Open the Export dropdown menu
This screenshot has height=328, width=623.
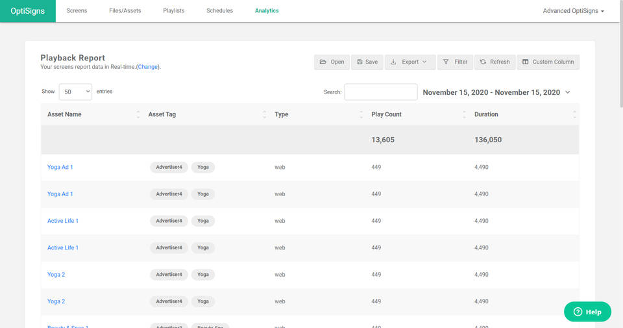tap(409, 62)
